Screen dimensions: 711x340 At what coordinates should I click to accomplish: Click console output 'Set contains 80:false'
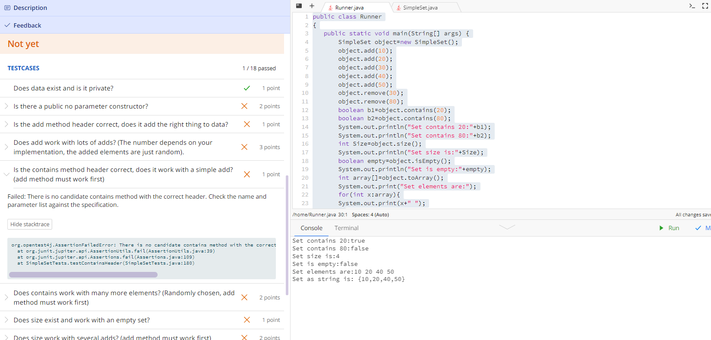(330, 249)
